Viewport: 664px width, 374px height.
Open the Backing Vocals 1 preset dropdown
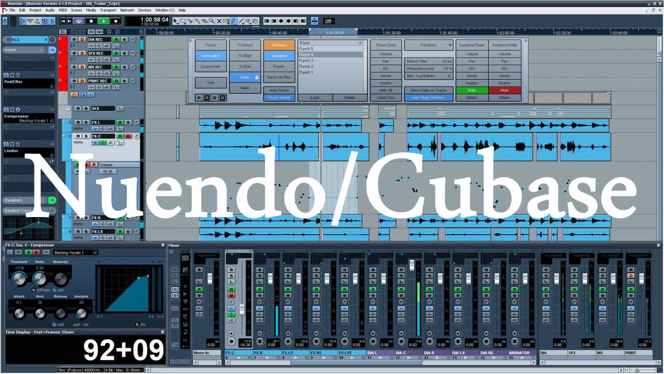75,252
